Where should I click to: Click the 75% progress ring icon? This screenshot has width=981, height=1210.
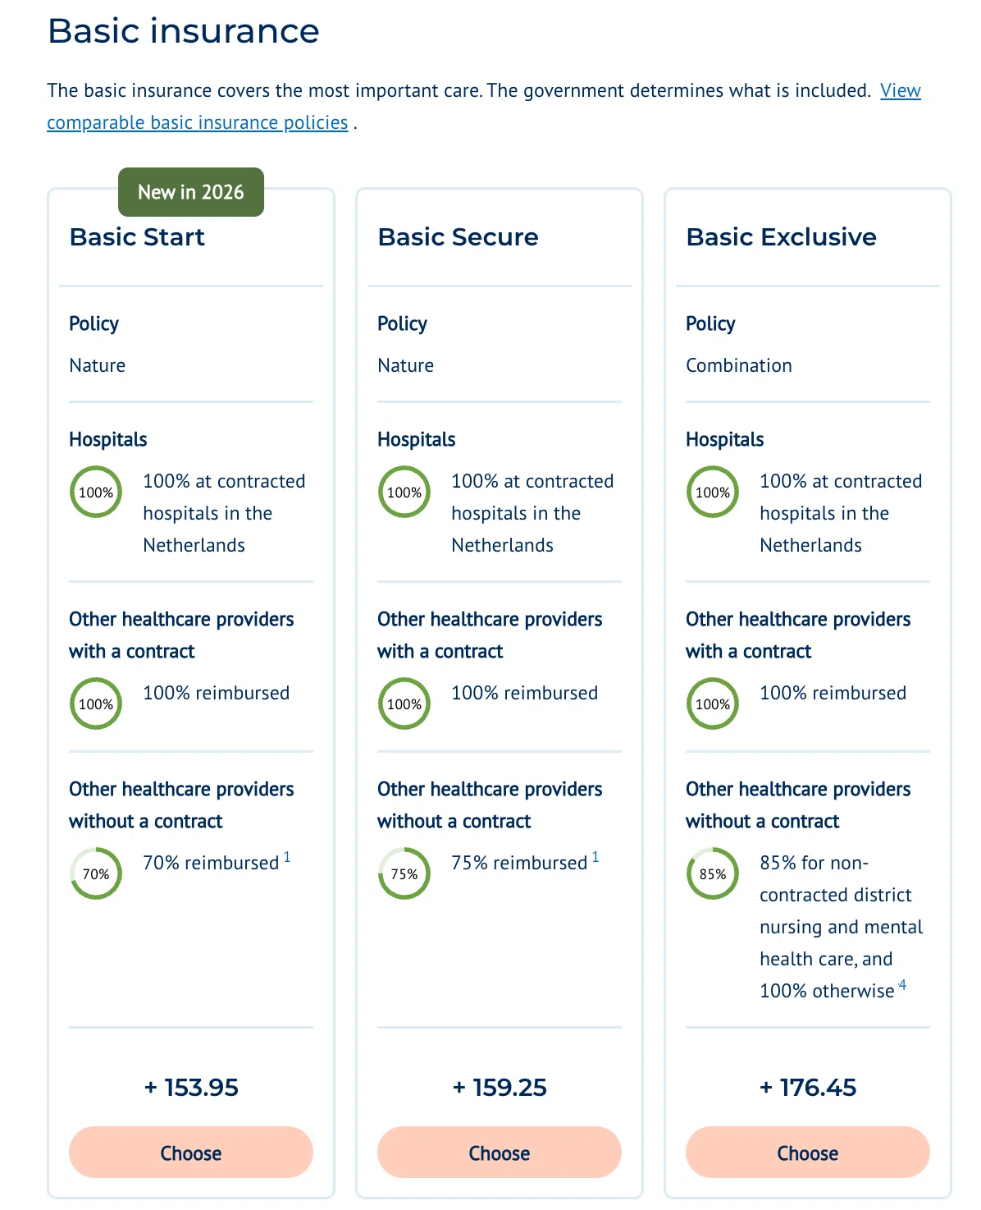(x=404, y=873)
